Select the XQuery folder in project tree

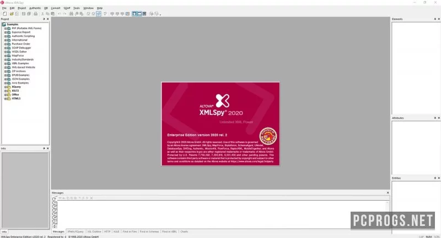pos(16,87)
